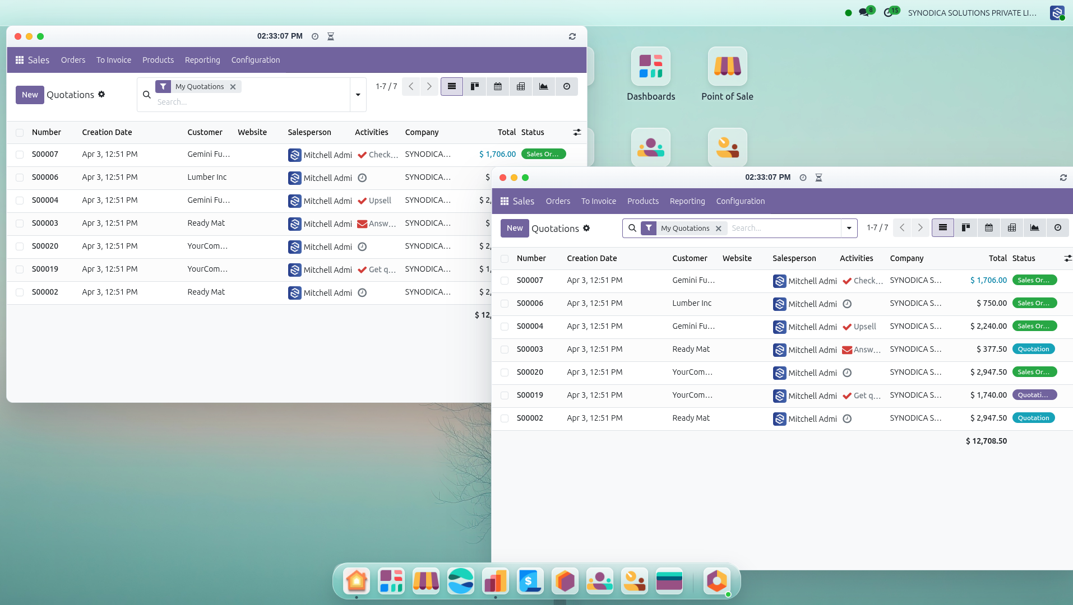1073x605 pixels.
Task: Open the SYNODICA SOLUTIONS company switcher
Action: point(972,13)
